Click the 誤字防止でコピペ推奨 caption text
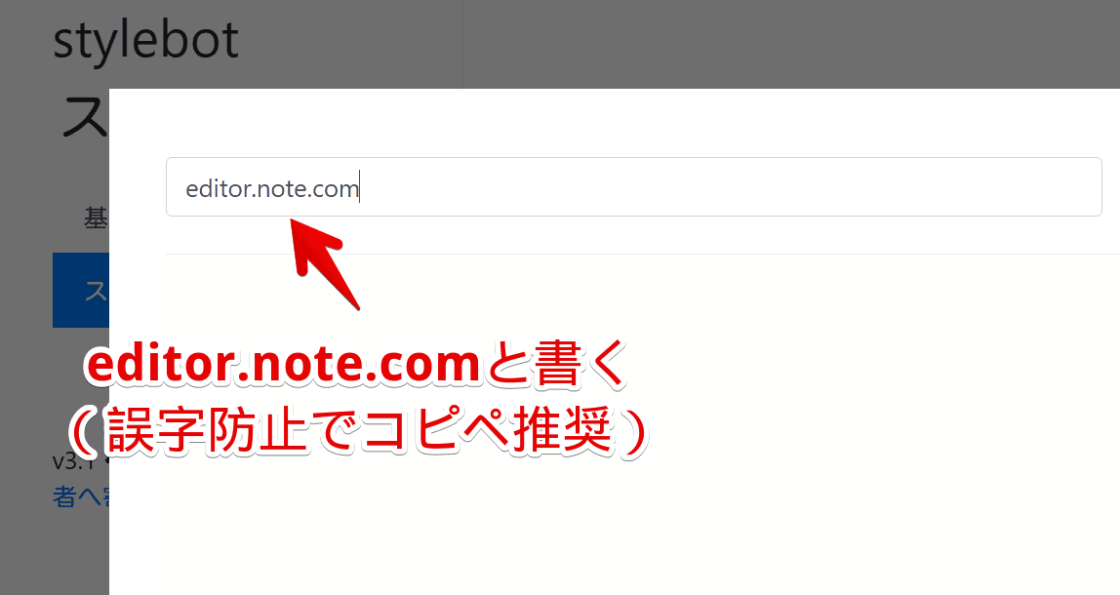 pos(359,430)
